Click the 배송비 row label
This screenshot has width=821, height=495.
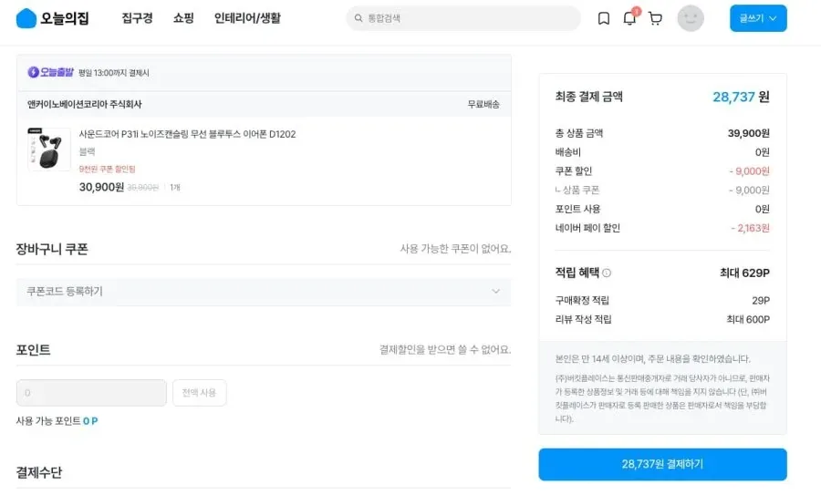click(x=568, y=152)
